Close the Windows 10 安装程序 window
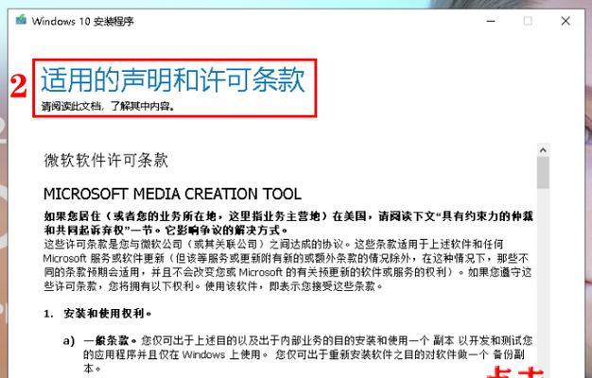Screen dimensions: 592x378 [566, 21]
